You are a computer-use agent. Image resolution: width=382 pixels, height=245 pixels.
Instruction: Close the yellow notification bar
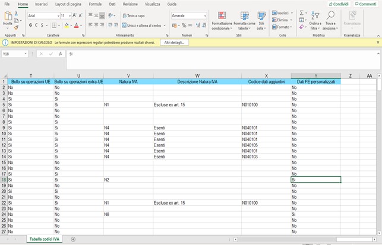(x=378, y=42)
